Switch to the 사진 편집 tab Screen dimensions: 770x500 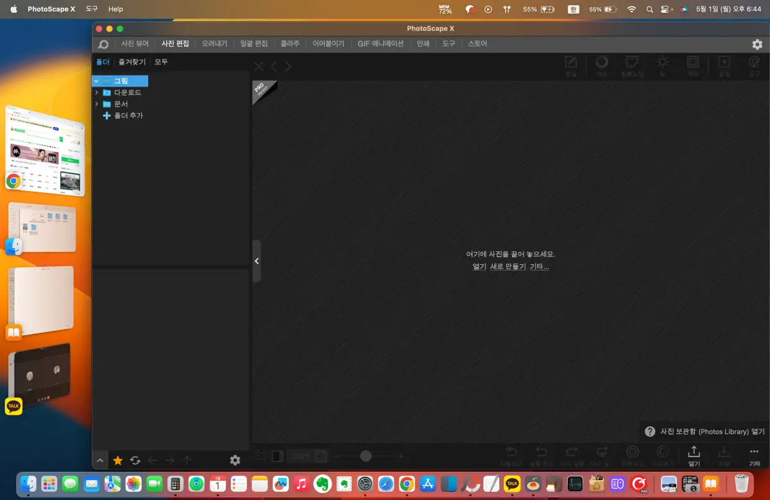click(175, 44)
